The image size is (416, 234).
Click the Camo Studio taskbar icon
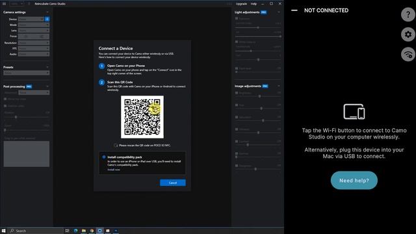click(x=99, y=231)
